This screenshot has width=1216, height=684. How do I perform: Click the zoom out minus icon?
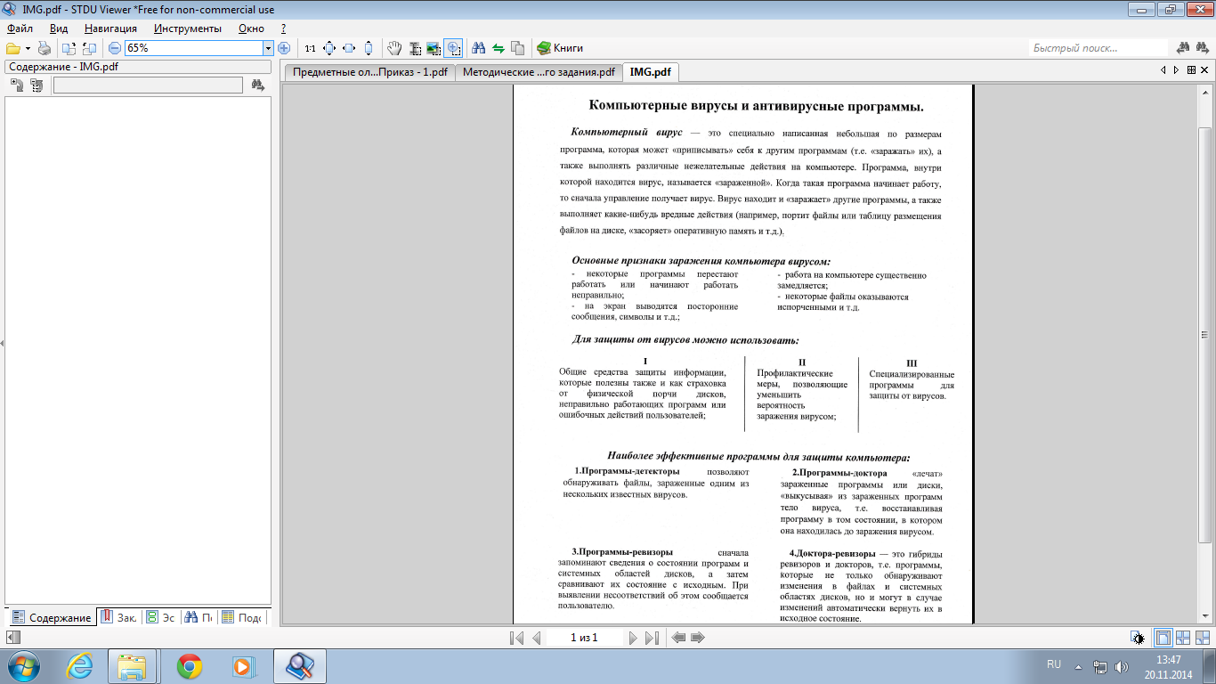(115, 48)
